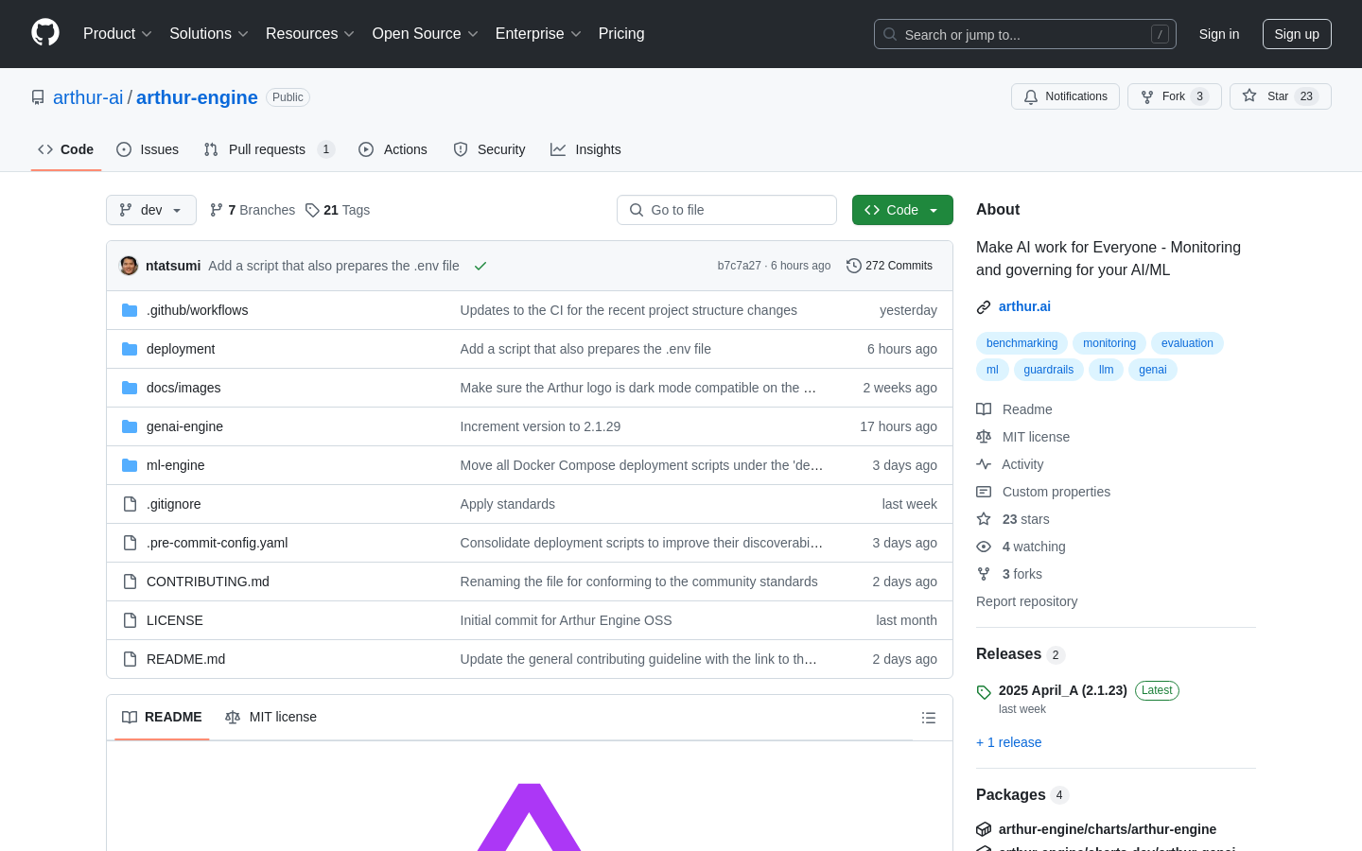1362x851 pixels.
Task: Click the LICENSE file icon
Action: click(130, 620)
